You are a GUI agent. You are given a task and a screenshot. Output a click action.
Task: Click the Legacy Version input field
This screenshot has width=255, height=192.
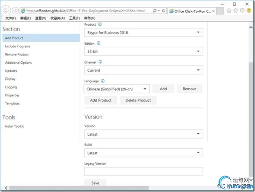[x=144, y=172]
